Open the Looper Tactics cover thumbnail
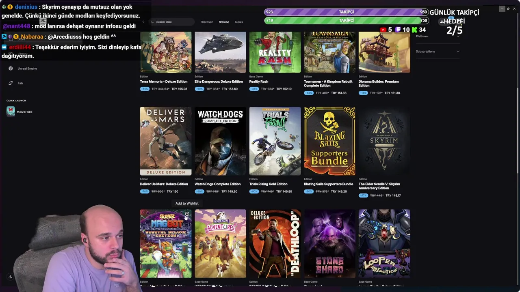Image resolution: width=520 pixels, height=292 pixels. click(384, 243)
